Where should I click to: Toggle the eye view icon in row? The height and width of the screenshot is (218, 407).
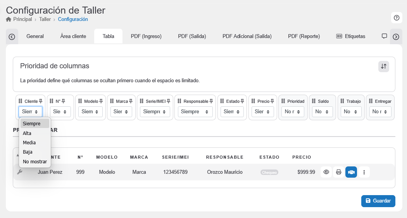(x=326, y=172)
